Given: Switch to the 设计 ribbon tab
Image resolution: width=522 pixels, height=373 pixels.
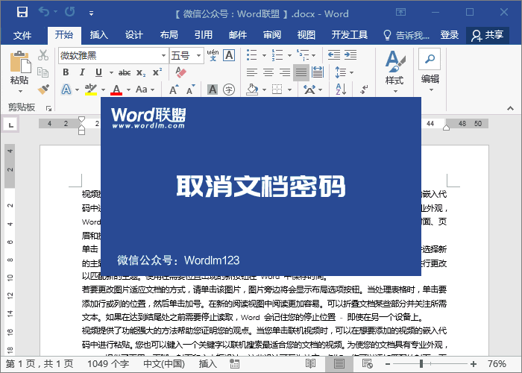Looking at the screenshot, I should point(133,34).
